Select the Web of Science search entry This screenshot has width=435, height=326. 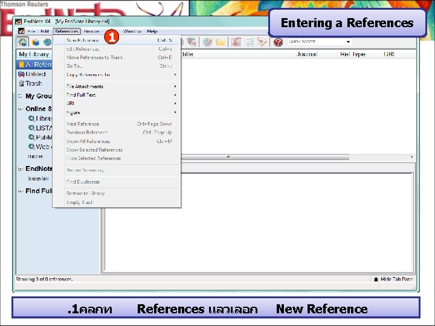pos(40,147)
